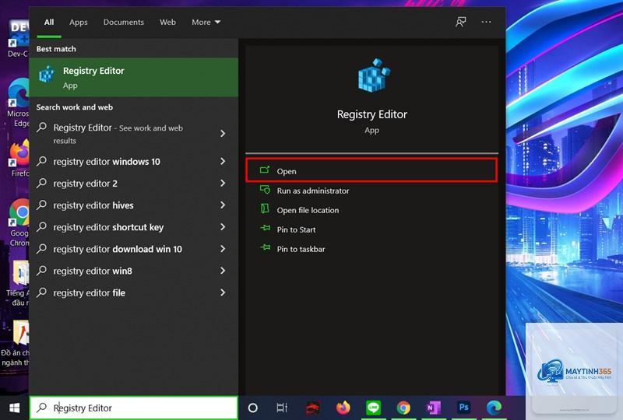Click the large Registry Editor icon in preview pane
Screen dimensions: 623x420
(374, 75)
